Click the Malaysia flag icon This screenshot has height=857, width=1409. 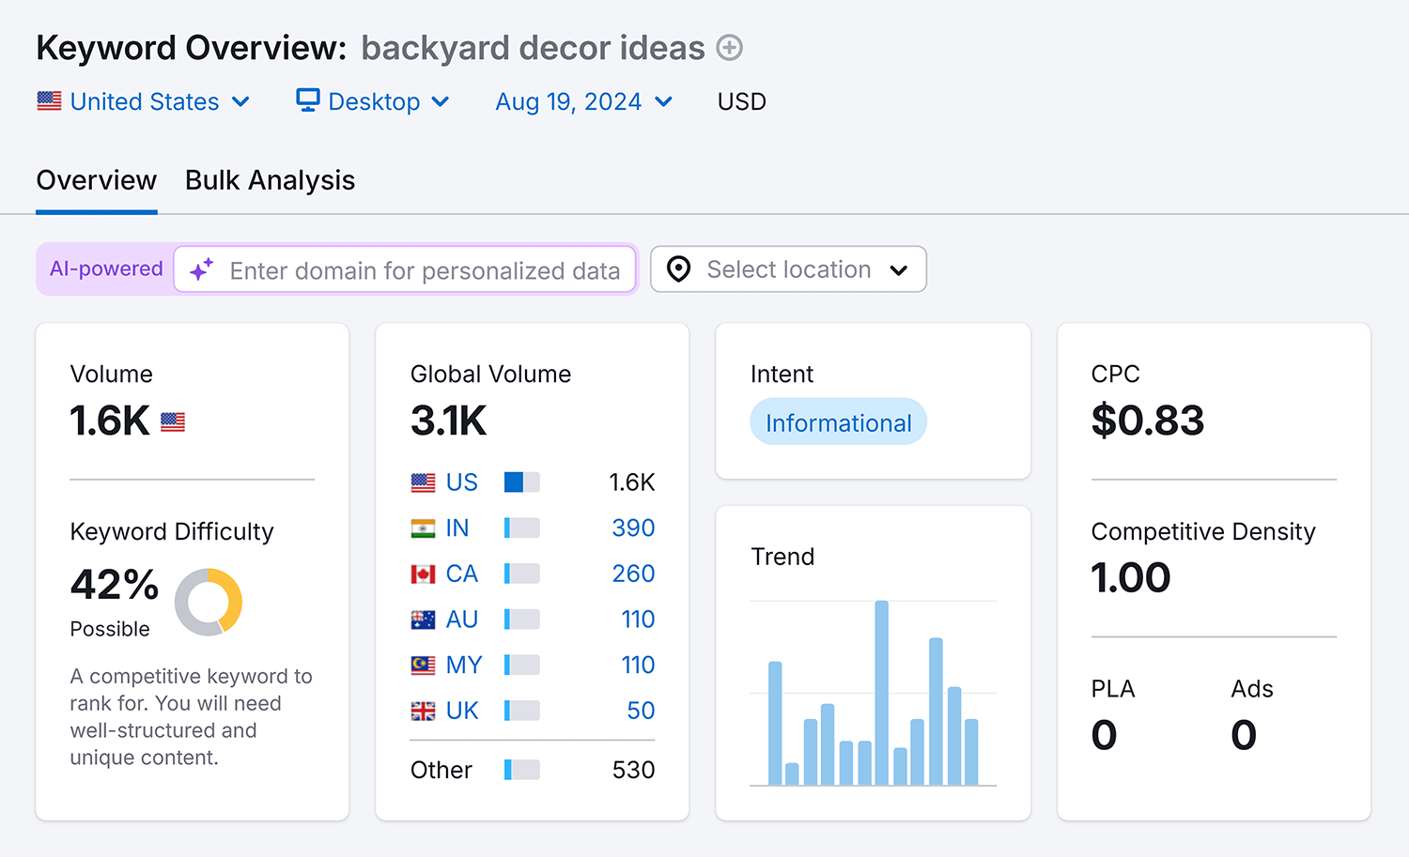423,666
